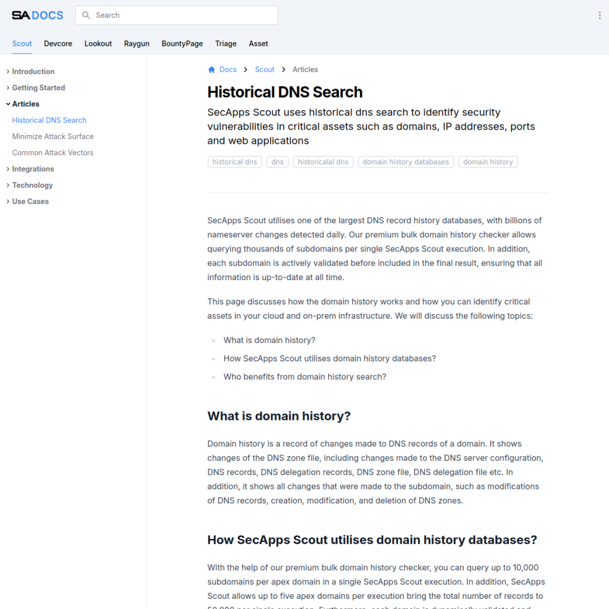Image resolution: width=609 pixels, height=609 pixels.
Task: Click the Scout breadcrumb link
Action: pyautogui.click(x=265, y=70)
